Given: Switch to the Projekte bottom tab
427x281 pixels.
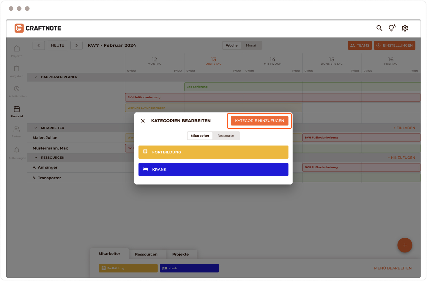Looking at the screenshot, I should [x=180, y=254].
